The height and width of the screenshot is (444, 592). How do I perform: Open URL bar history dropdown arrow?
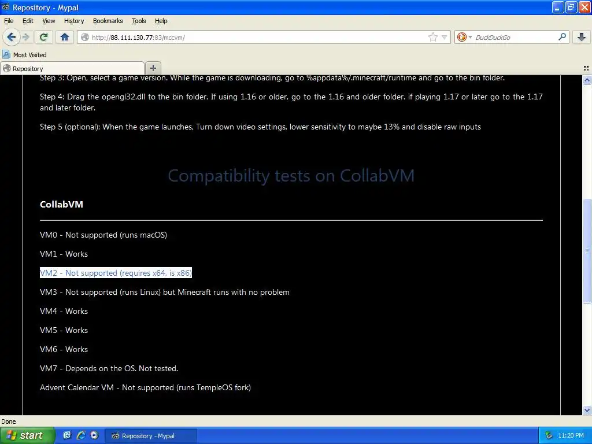click(445, 37)
